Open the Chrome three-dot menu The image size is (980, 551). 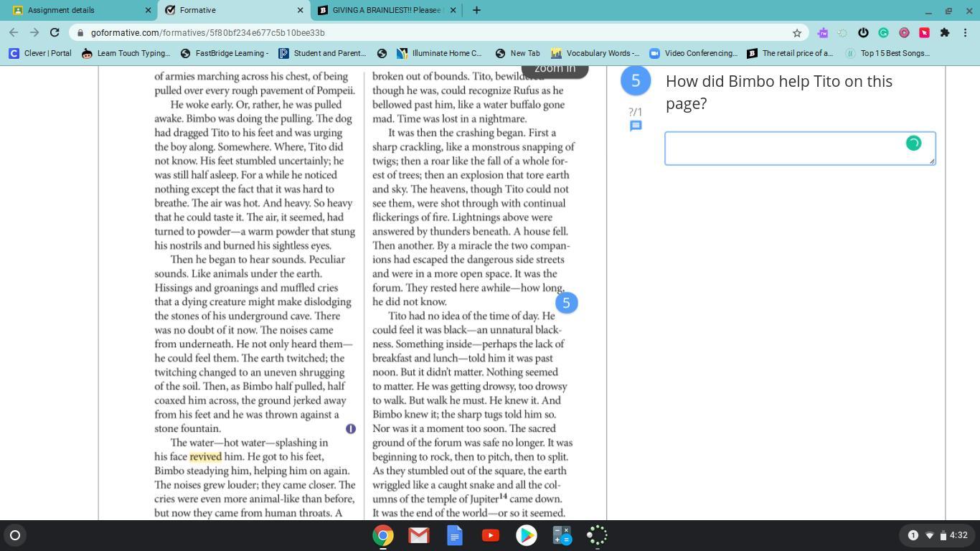coord(966,33)
